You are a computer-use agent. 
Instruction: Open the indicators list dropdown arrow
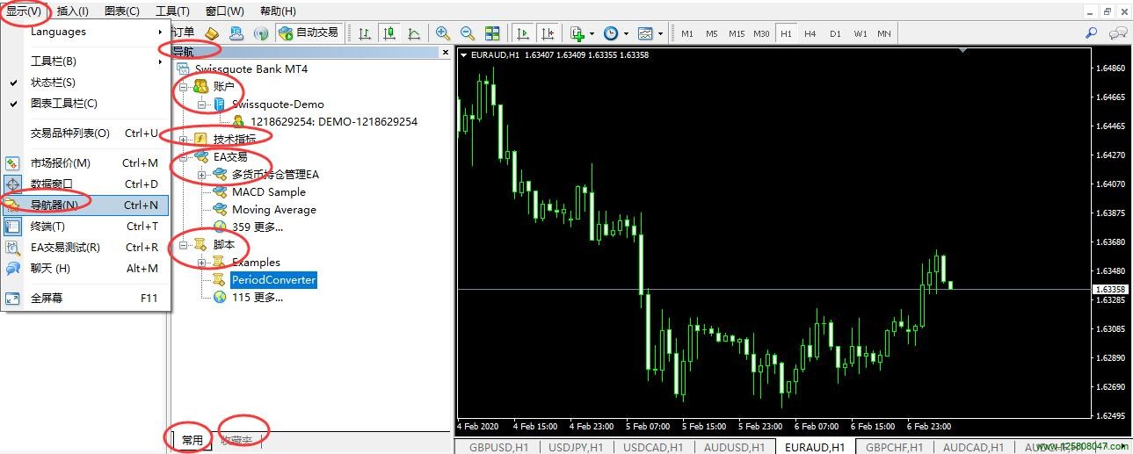[592, 33]
